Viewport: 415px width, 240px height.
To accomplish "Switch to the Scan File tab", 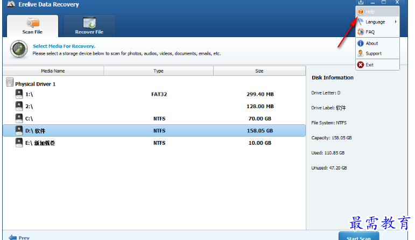I will 32,26.
